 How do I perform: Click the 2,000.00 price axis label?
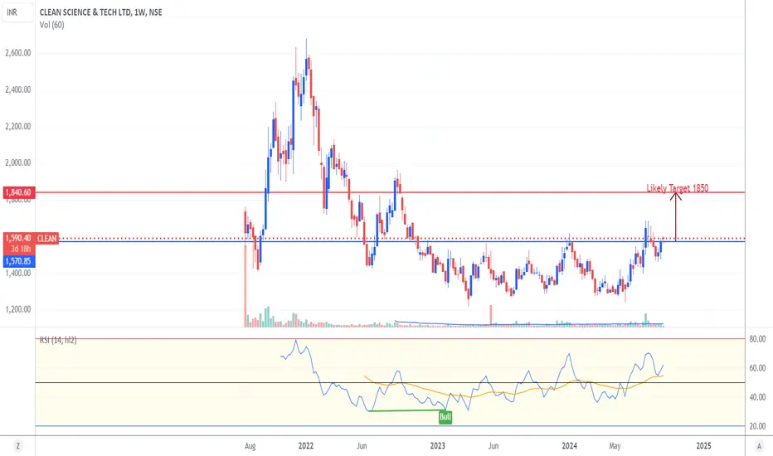[18, 163]
